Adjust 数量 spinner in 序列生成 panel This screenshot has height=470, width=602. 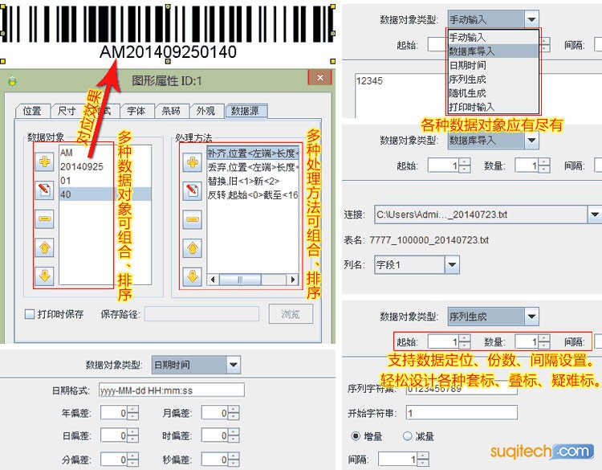click(x=544, y=341)
